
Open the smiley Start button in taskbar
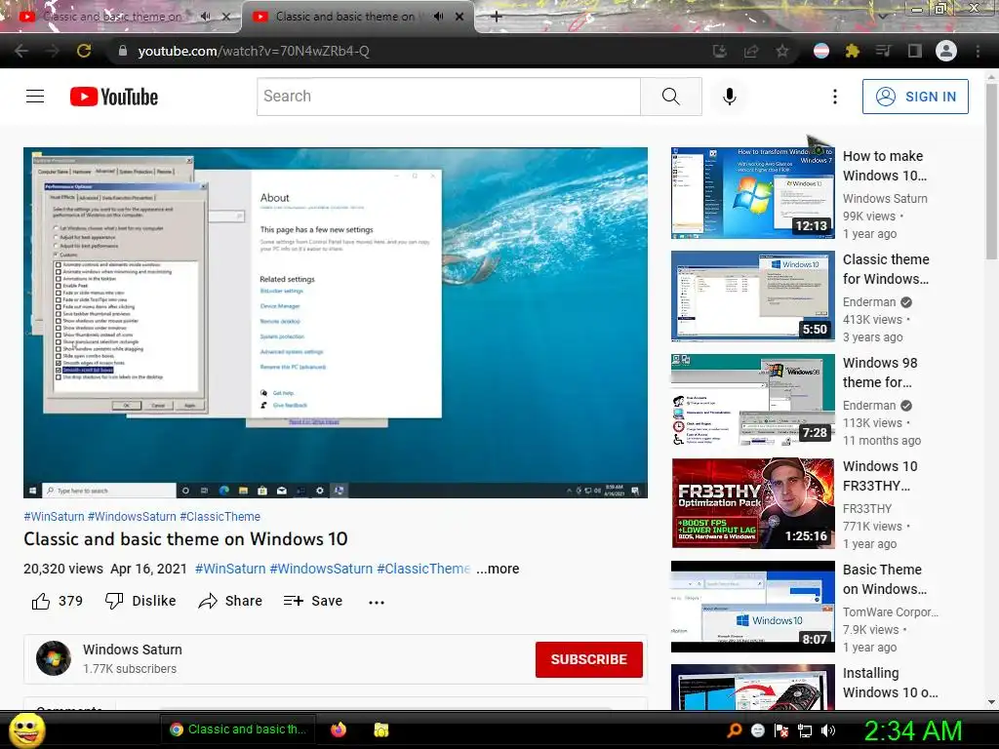(x=27, y=729)
